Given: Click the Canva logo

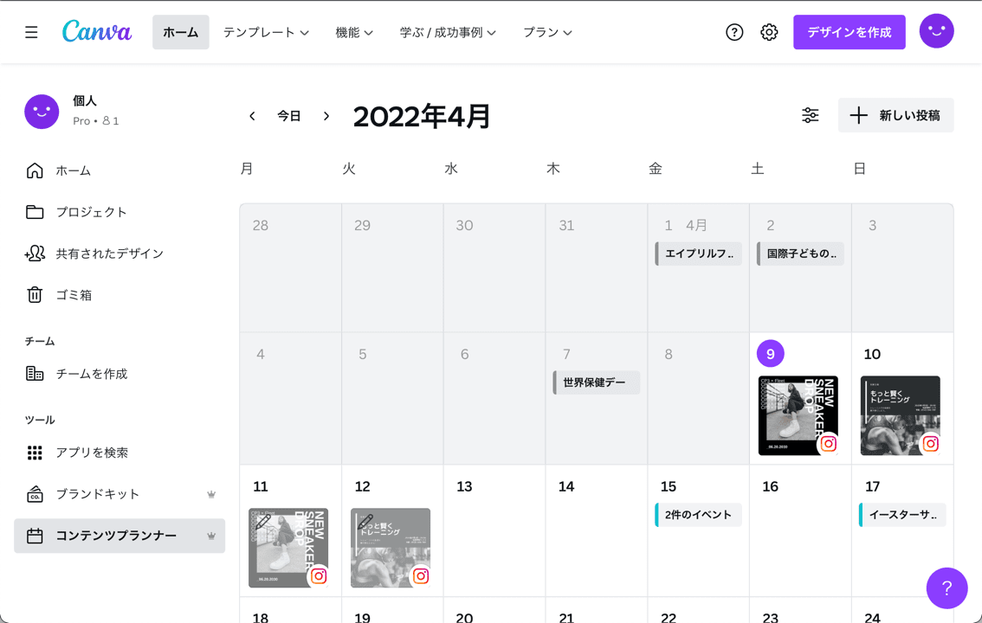Looking at the screenshot, I should click(x=96, y=31).
